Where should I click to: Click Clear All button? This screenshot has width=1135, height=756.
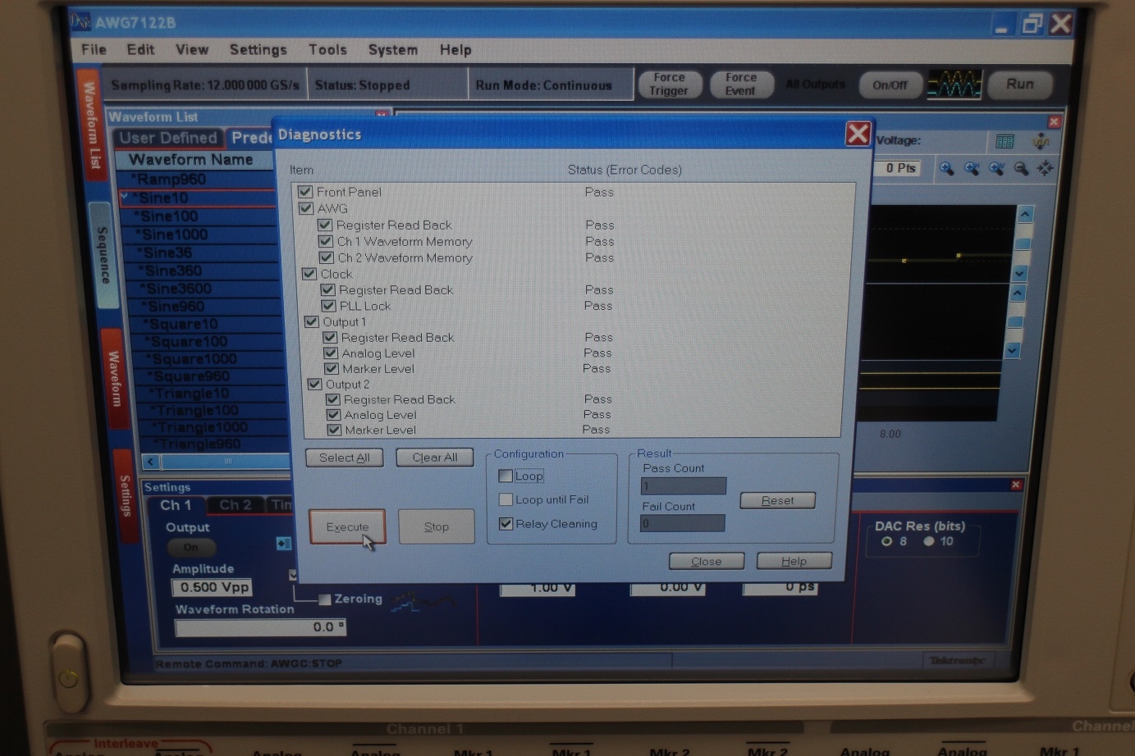435,458
